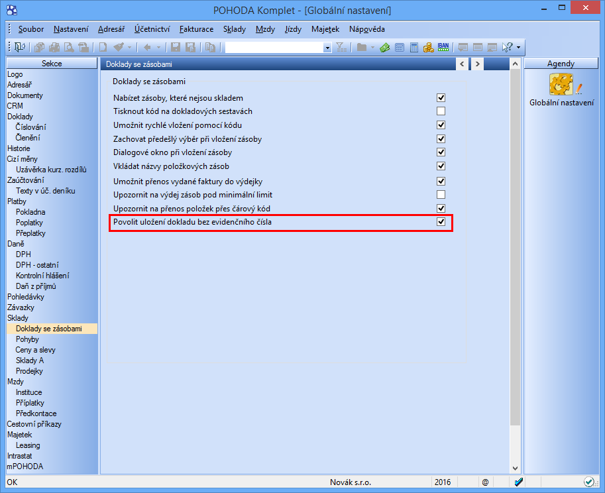605x493 pixels.
Task: Select 'Pohyby' under Sklady
Action: (x=27, y=339)
